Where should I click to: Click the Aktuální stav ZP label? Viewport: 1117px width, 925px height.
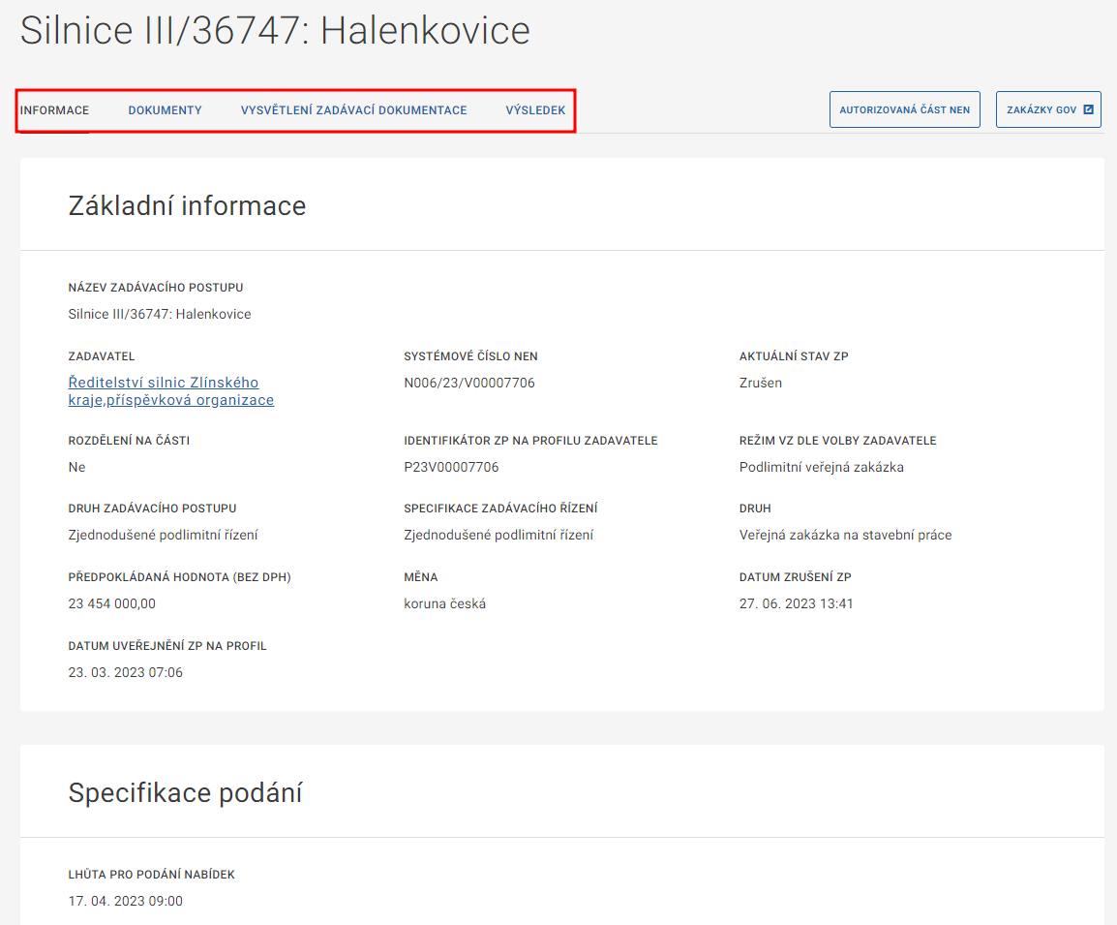coord(794,356)
